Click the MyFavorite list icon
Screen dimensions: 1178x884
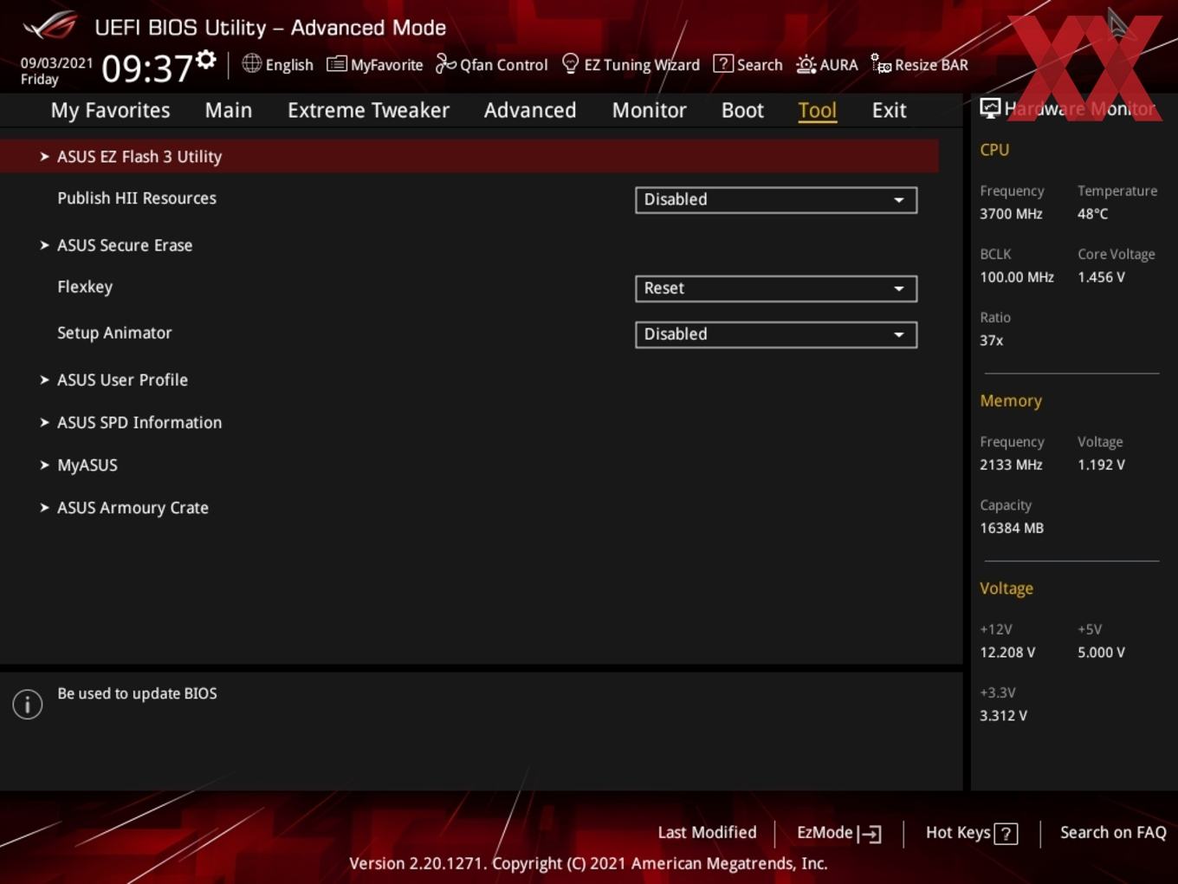point(337,64)
